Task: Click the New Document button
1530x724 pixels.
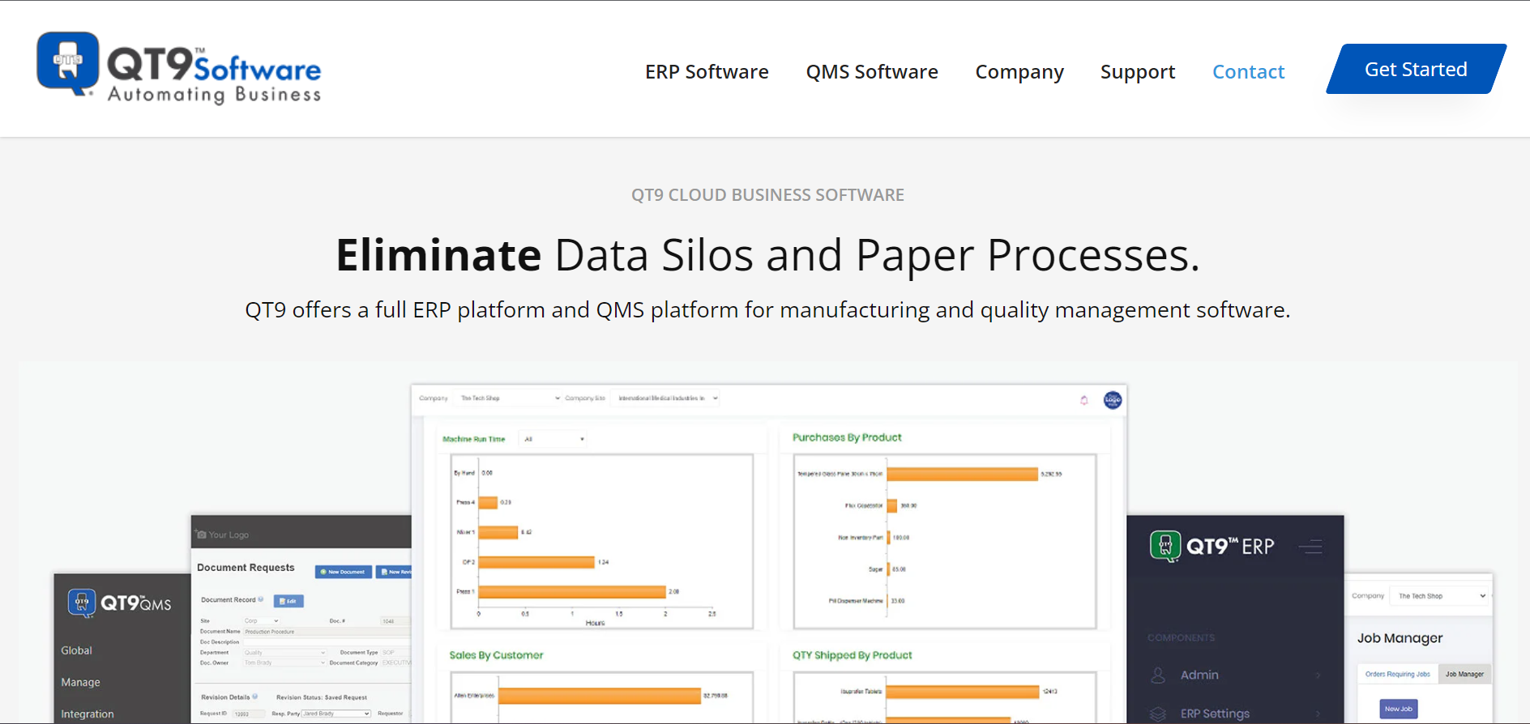Action: 343,572
